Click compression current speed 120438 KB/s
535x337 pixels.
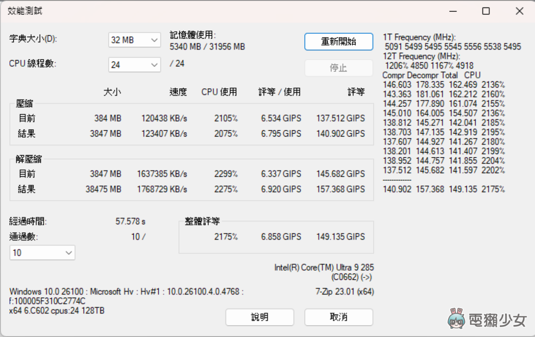(x=164, y=118)
